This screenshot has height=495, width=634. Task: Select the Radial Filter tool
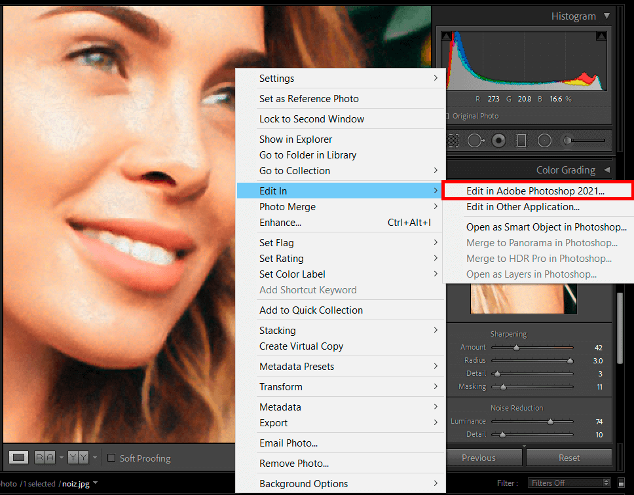[544, 141]
